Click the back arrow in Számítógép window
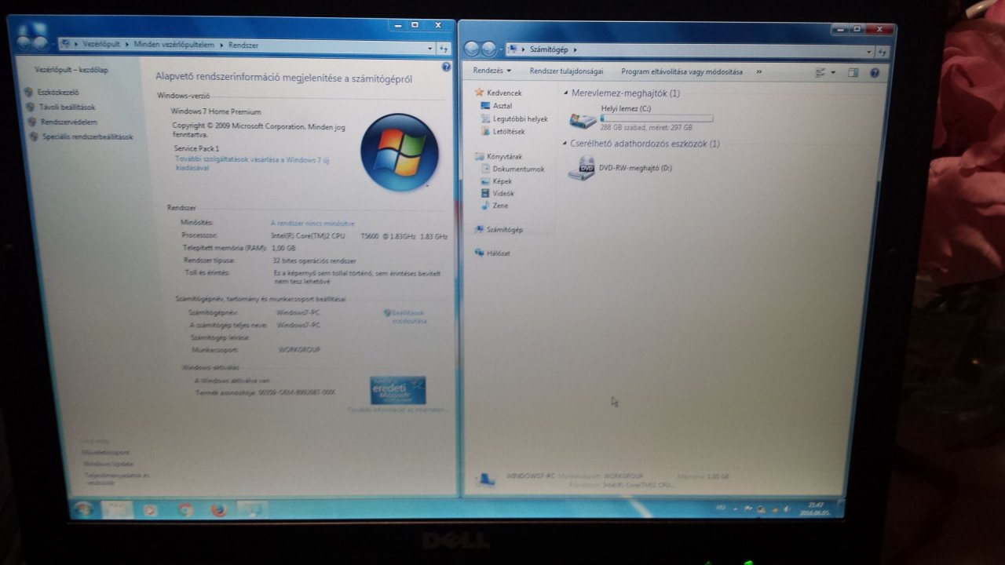 tap(472, 49)
